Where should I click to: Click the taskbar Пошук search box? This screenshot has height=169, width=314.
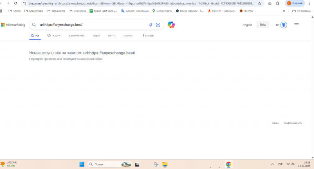[110, 164]
